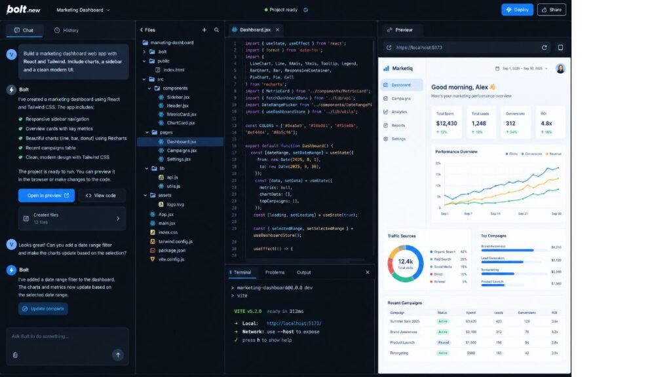The width and height of the screenshot is (671, 377).
Task: Open App.jsx file
Action: pos(162,214)
